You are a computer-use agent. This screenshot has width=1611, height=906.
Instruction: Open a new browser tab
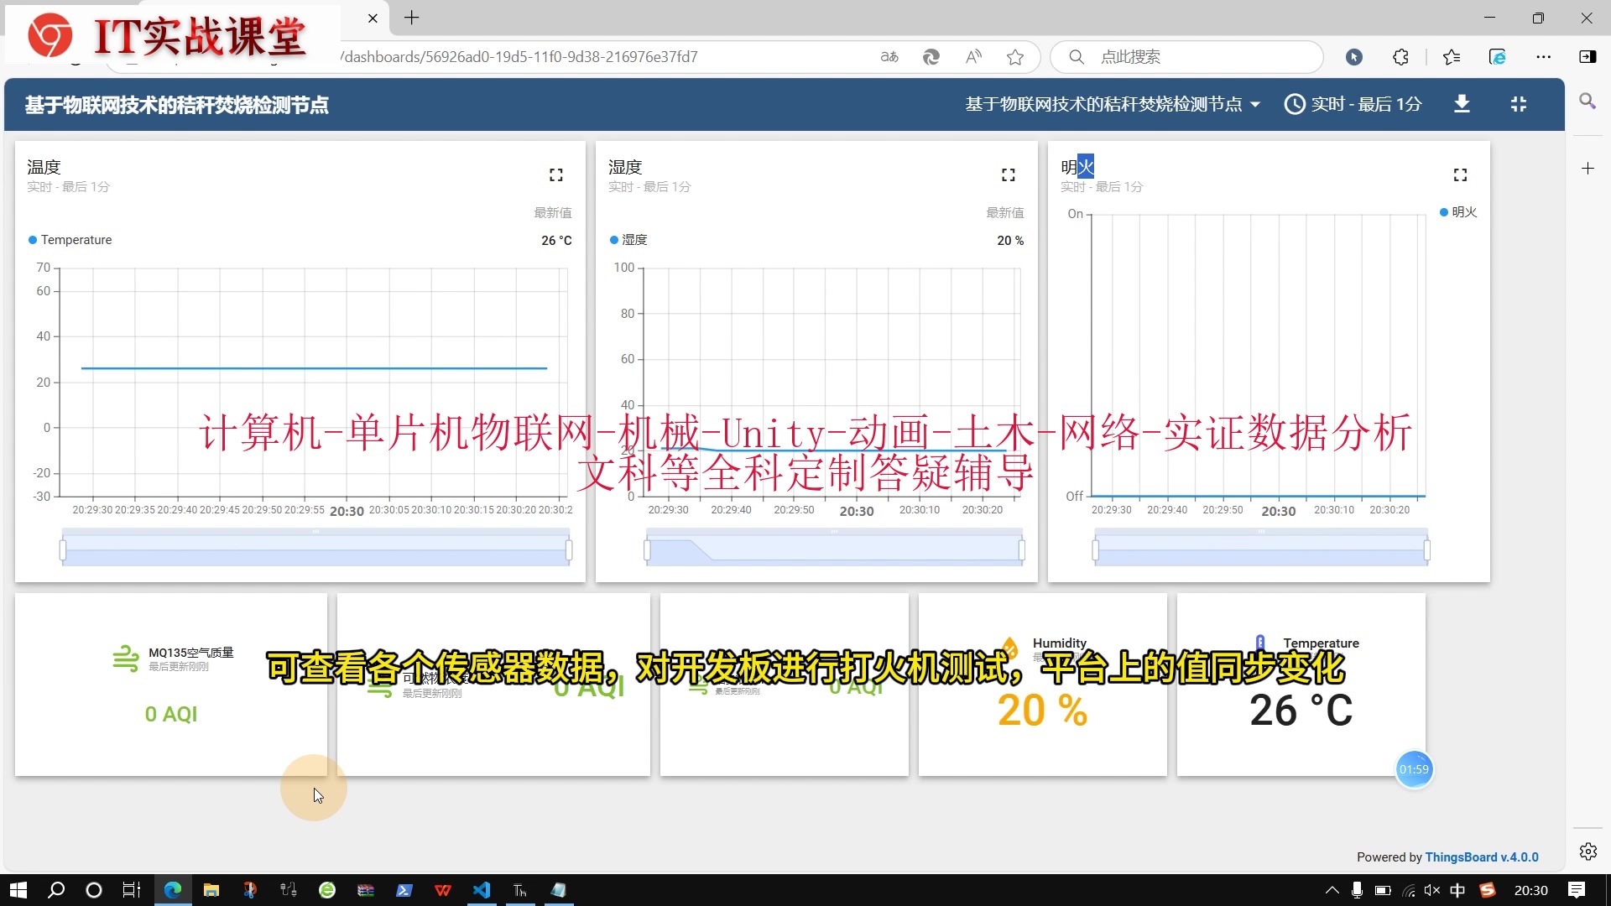coord(411,18)
